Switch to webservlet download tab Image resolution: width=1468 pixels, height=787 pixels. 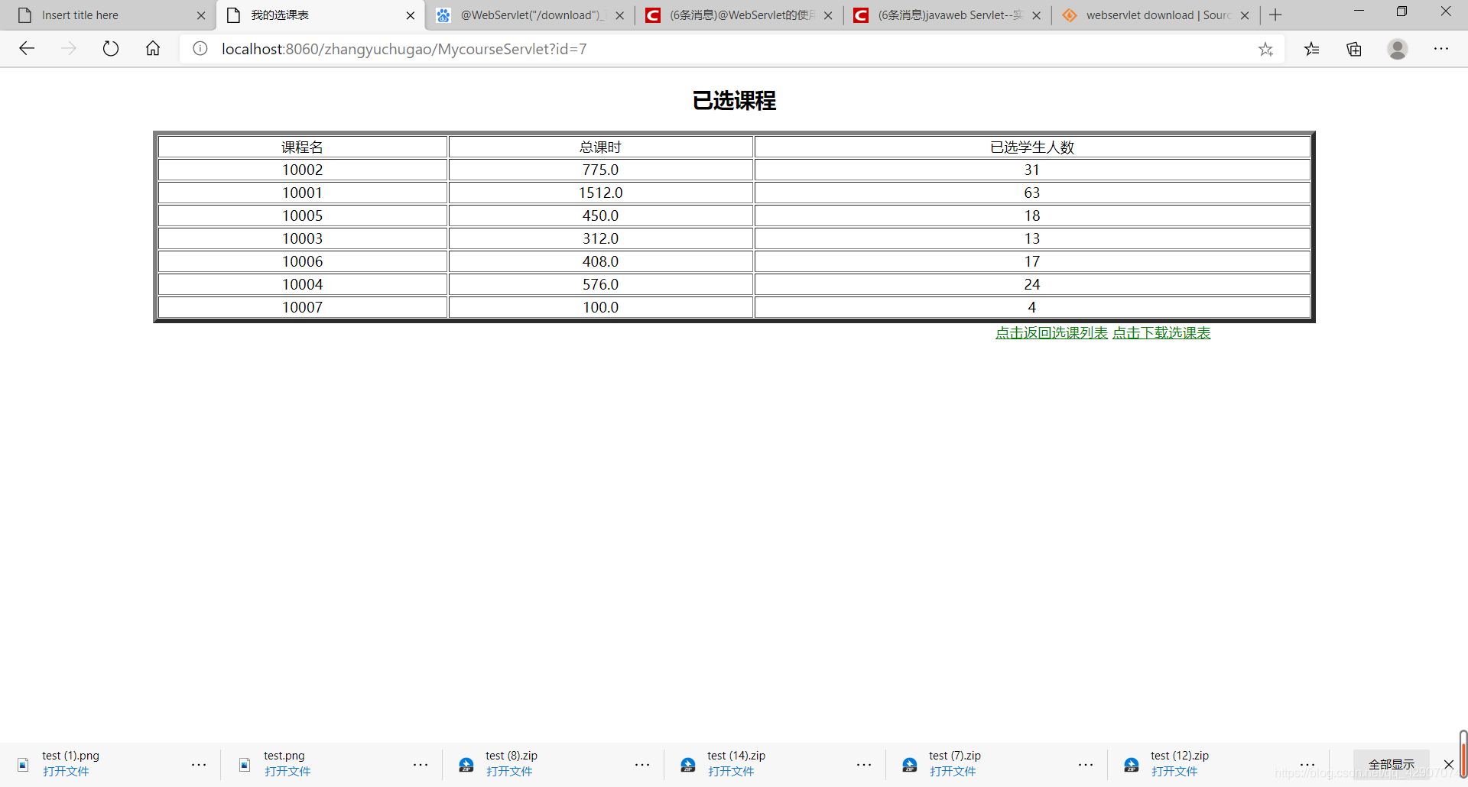(1155, 15)
